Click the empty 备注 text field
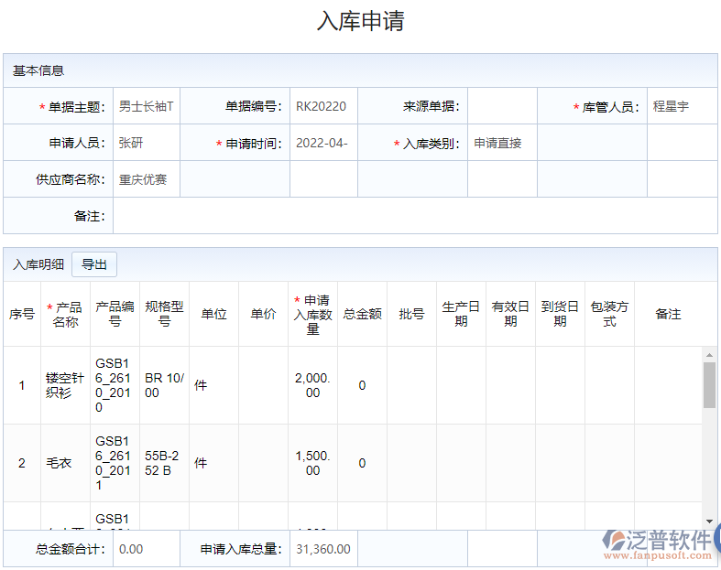Screen dimensions: 721x570 [x=414, y=216]
